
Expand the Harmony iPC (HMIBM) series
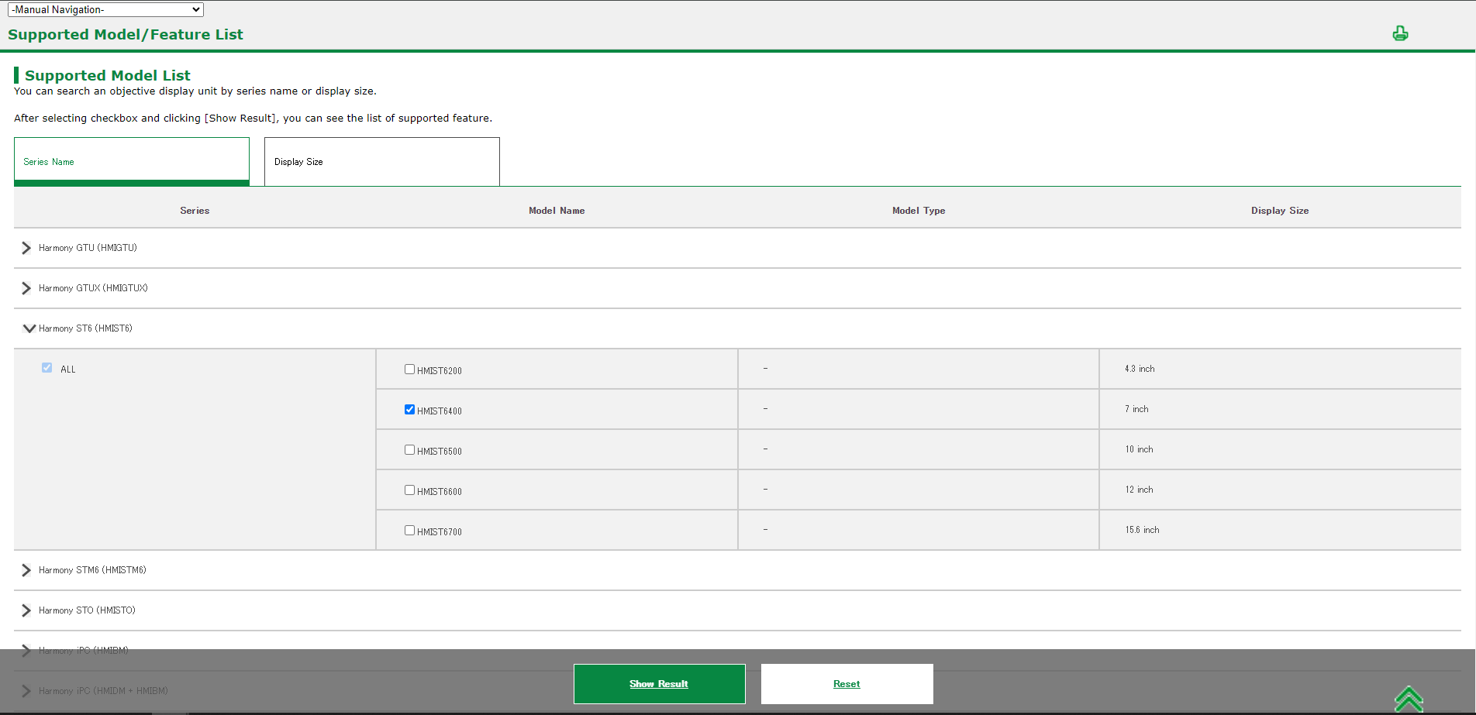(x=26, y=651)
